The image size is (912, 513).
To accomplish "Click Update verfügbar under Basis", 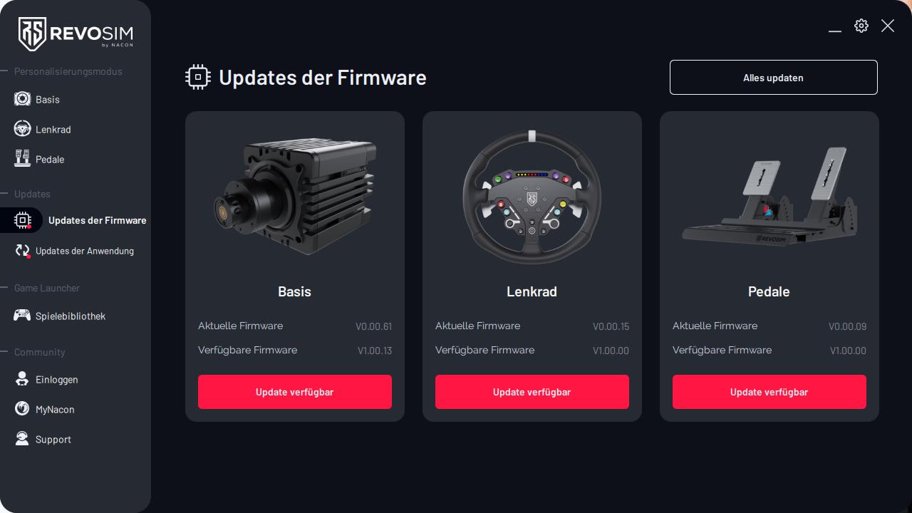I will pos(295,392).
